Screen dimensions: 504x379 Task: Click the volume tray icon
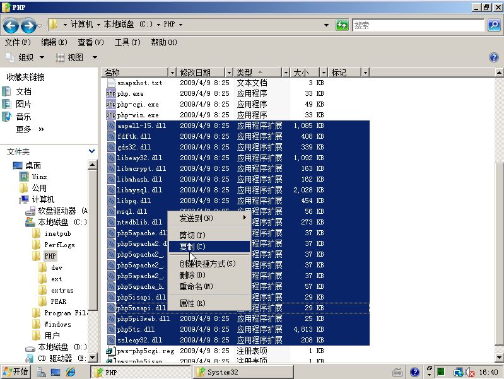tap(469, 372)
